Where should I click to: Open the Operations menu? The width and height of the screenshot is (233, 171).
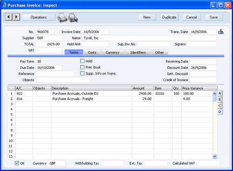click(x=39, y=17)
